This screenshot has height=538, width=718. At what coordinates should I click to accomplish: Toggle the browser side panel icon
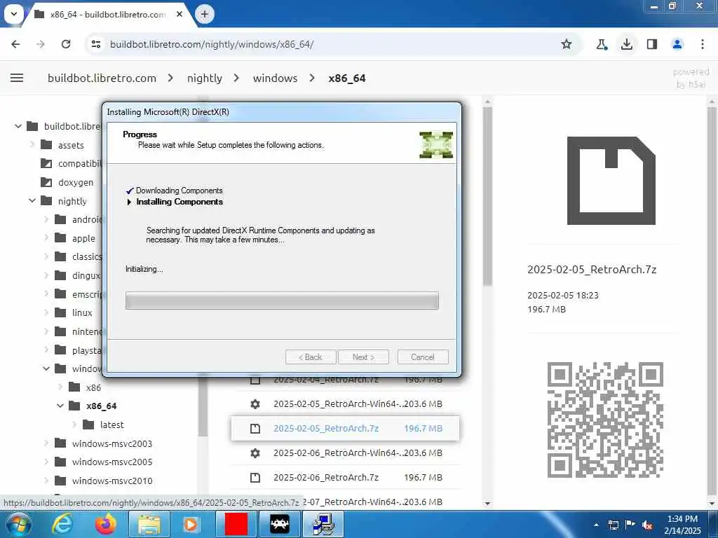click(x=652, y=44)
